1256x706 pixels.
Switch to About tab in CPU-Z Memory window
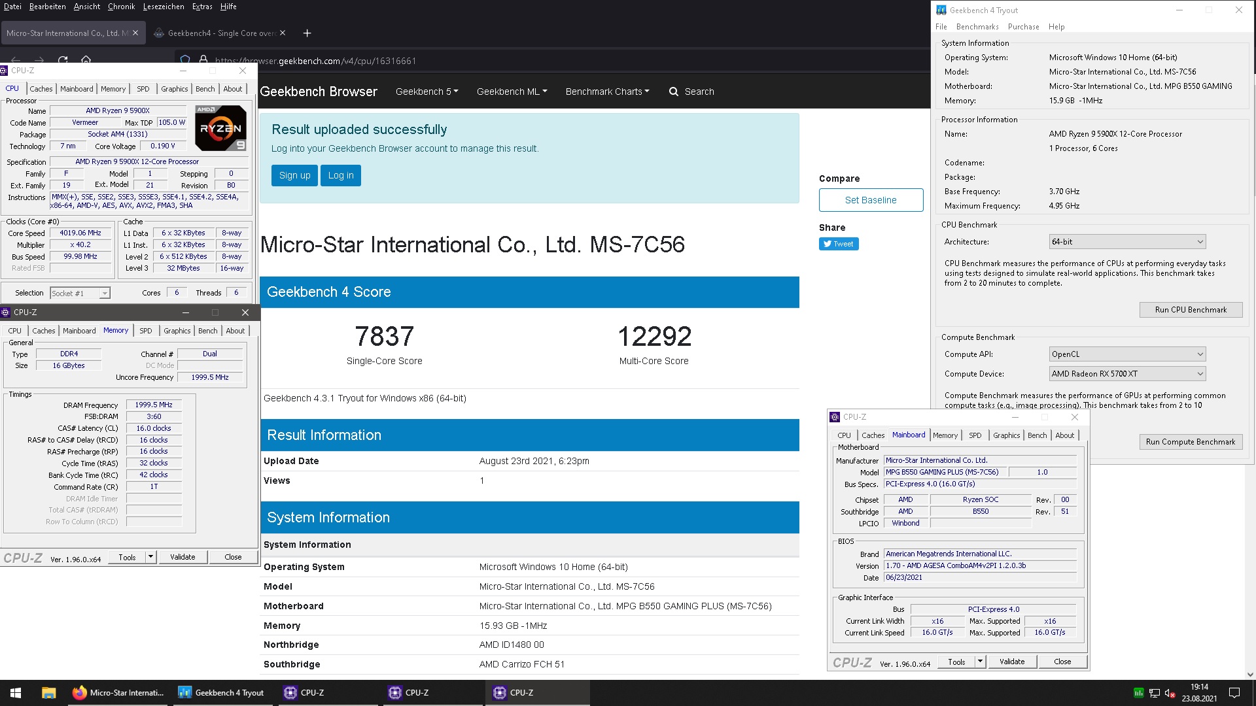[235, 331]
